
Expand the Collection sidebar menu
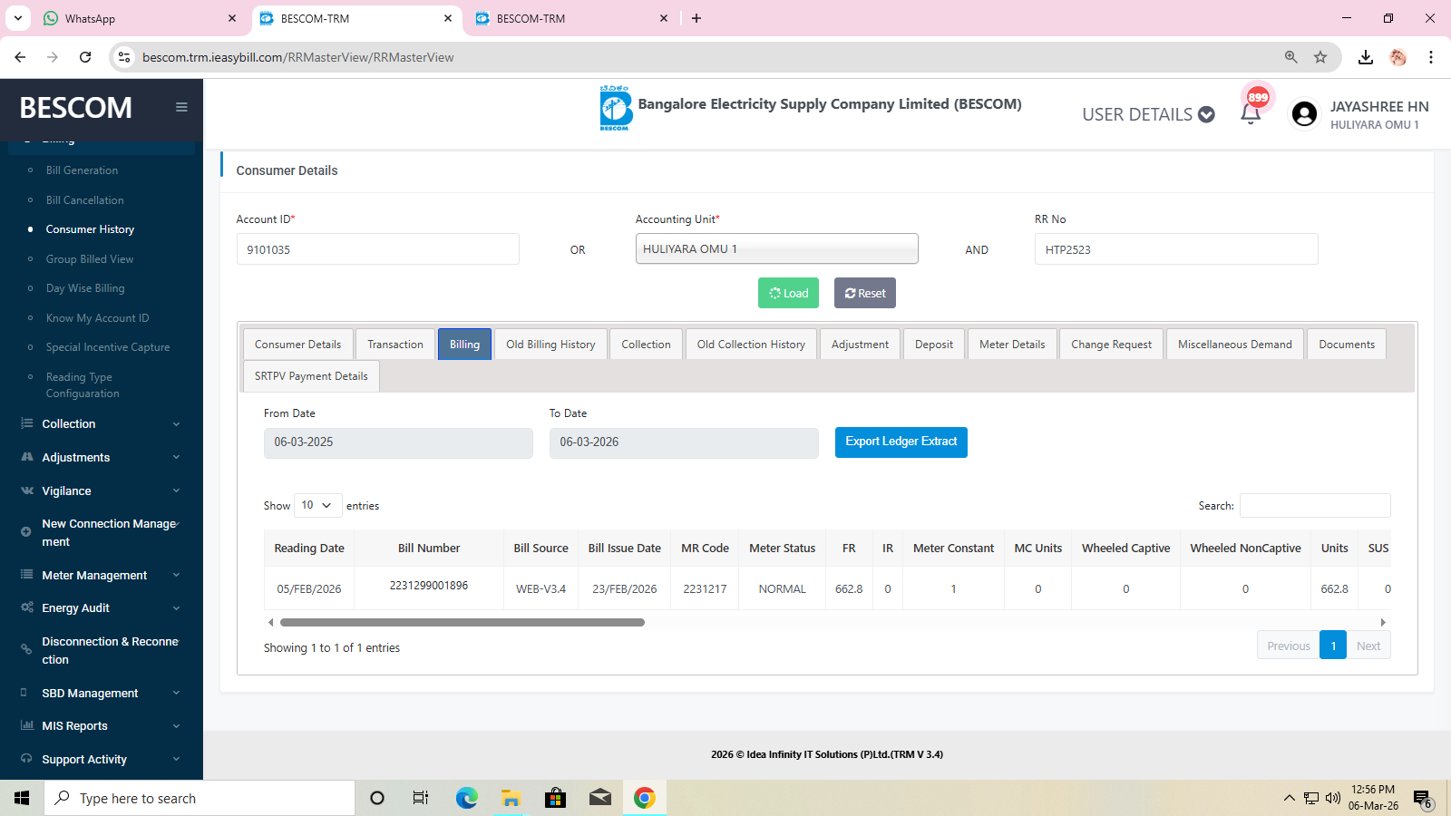102,423
